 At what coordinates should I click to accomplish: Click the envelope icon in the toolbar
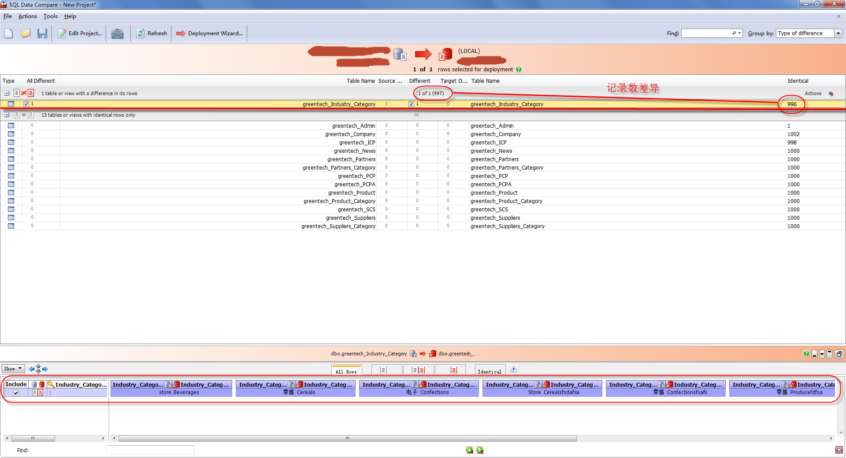click(x=117, y=33)
